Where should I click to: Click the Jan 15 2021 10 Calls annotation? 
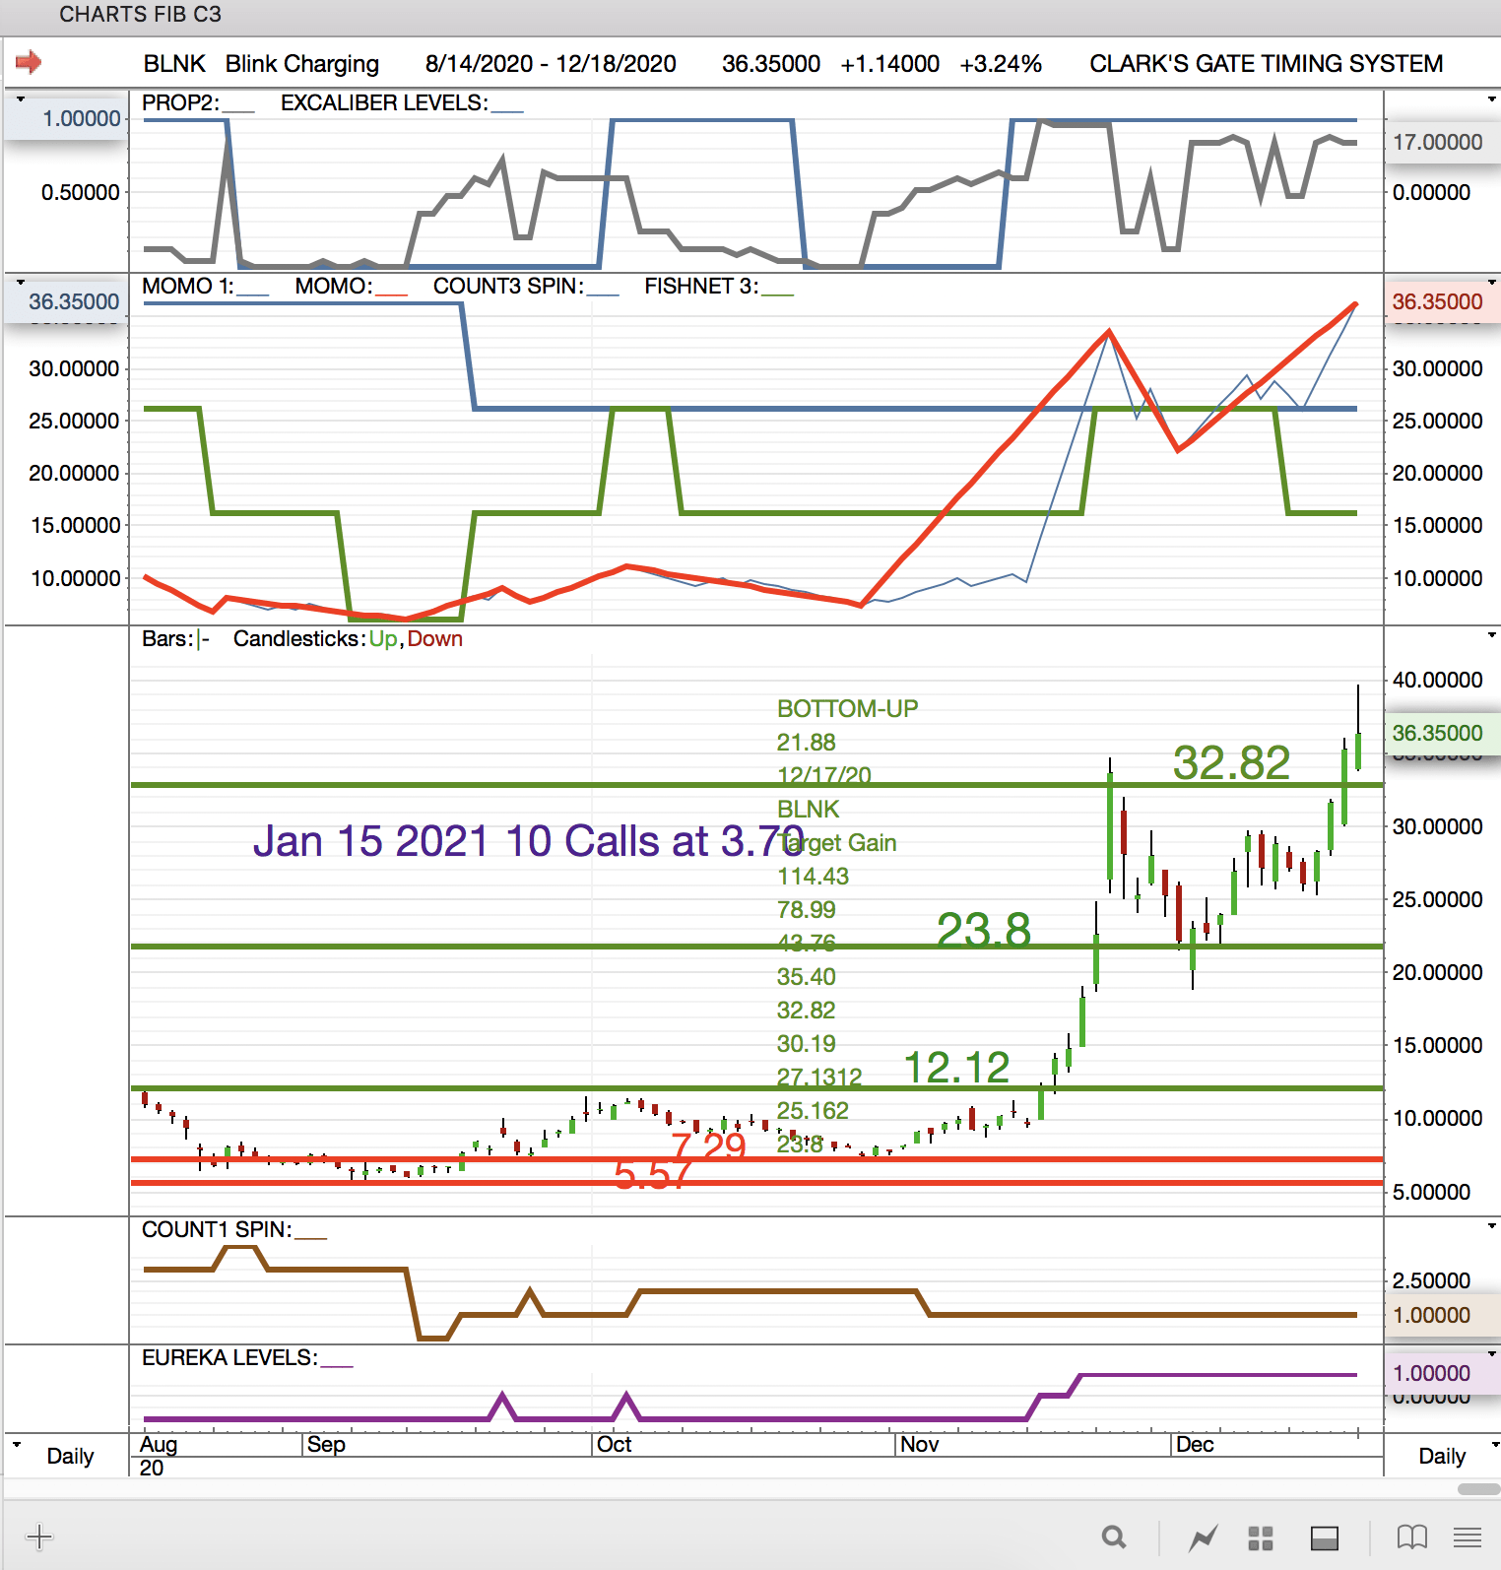[529, 842]
